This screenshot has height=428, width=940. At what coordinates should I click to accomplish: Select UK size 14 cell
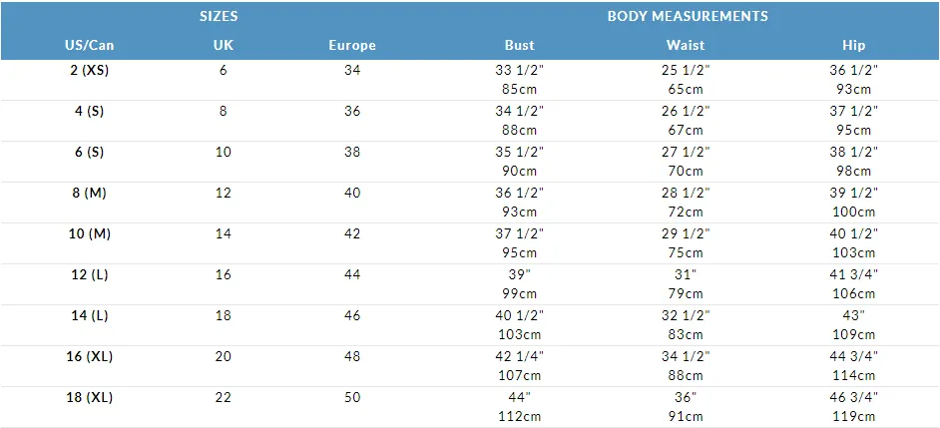click(223, 233)
